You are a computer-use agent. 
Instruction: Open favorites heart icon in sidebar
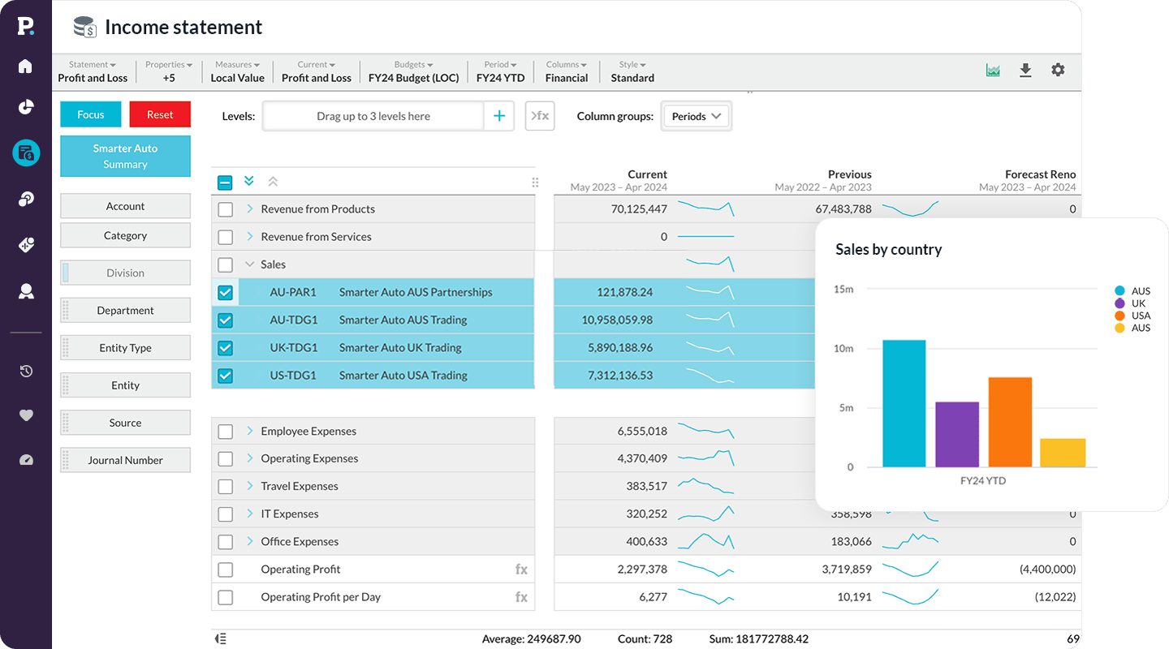pos(26,415)
